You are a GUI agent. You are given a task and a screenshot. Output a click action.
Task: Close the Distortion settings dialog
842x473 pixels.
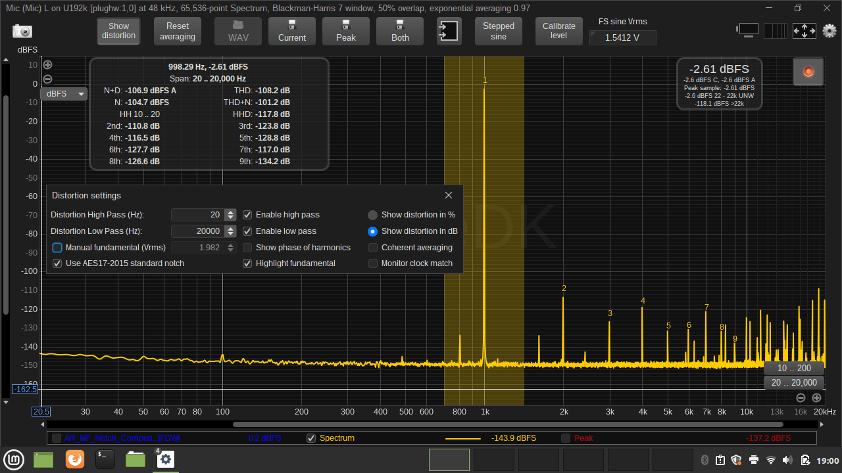tap(449, 195)
